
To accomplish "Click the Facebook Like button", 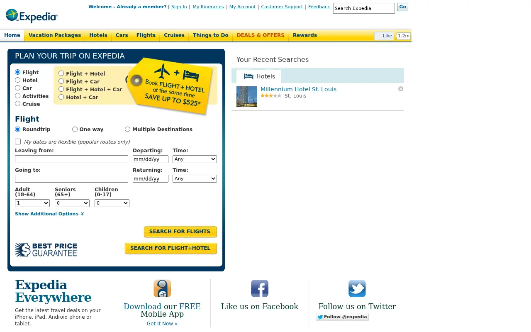I will coord(384,36).
